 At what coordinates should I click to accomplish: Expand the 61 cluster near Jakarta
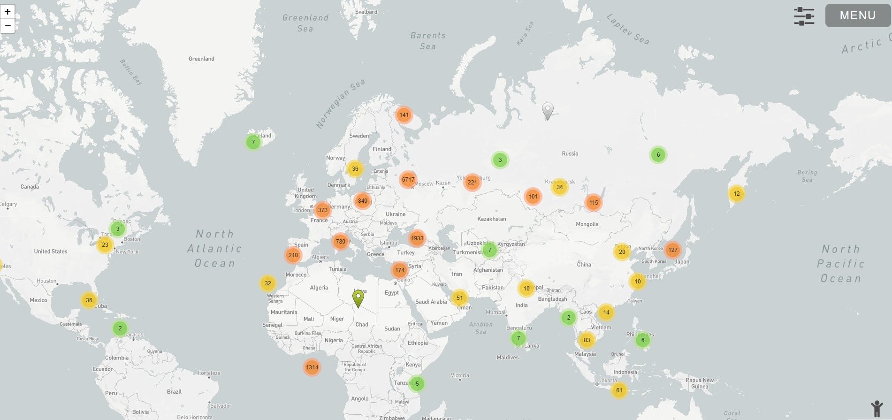(619, 390)
